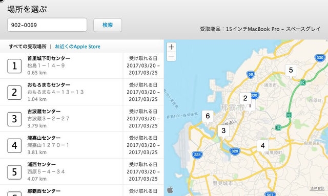
Task: Click pickup date cell for おもろまちセンター
Action: (x=143, y=92)
